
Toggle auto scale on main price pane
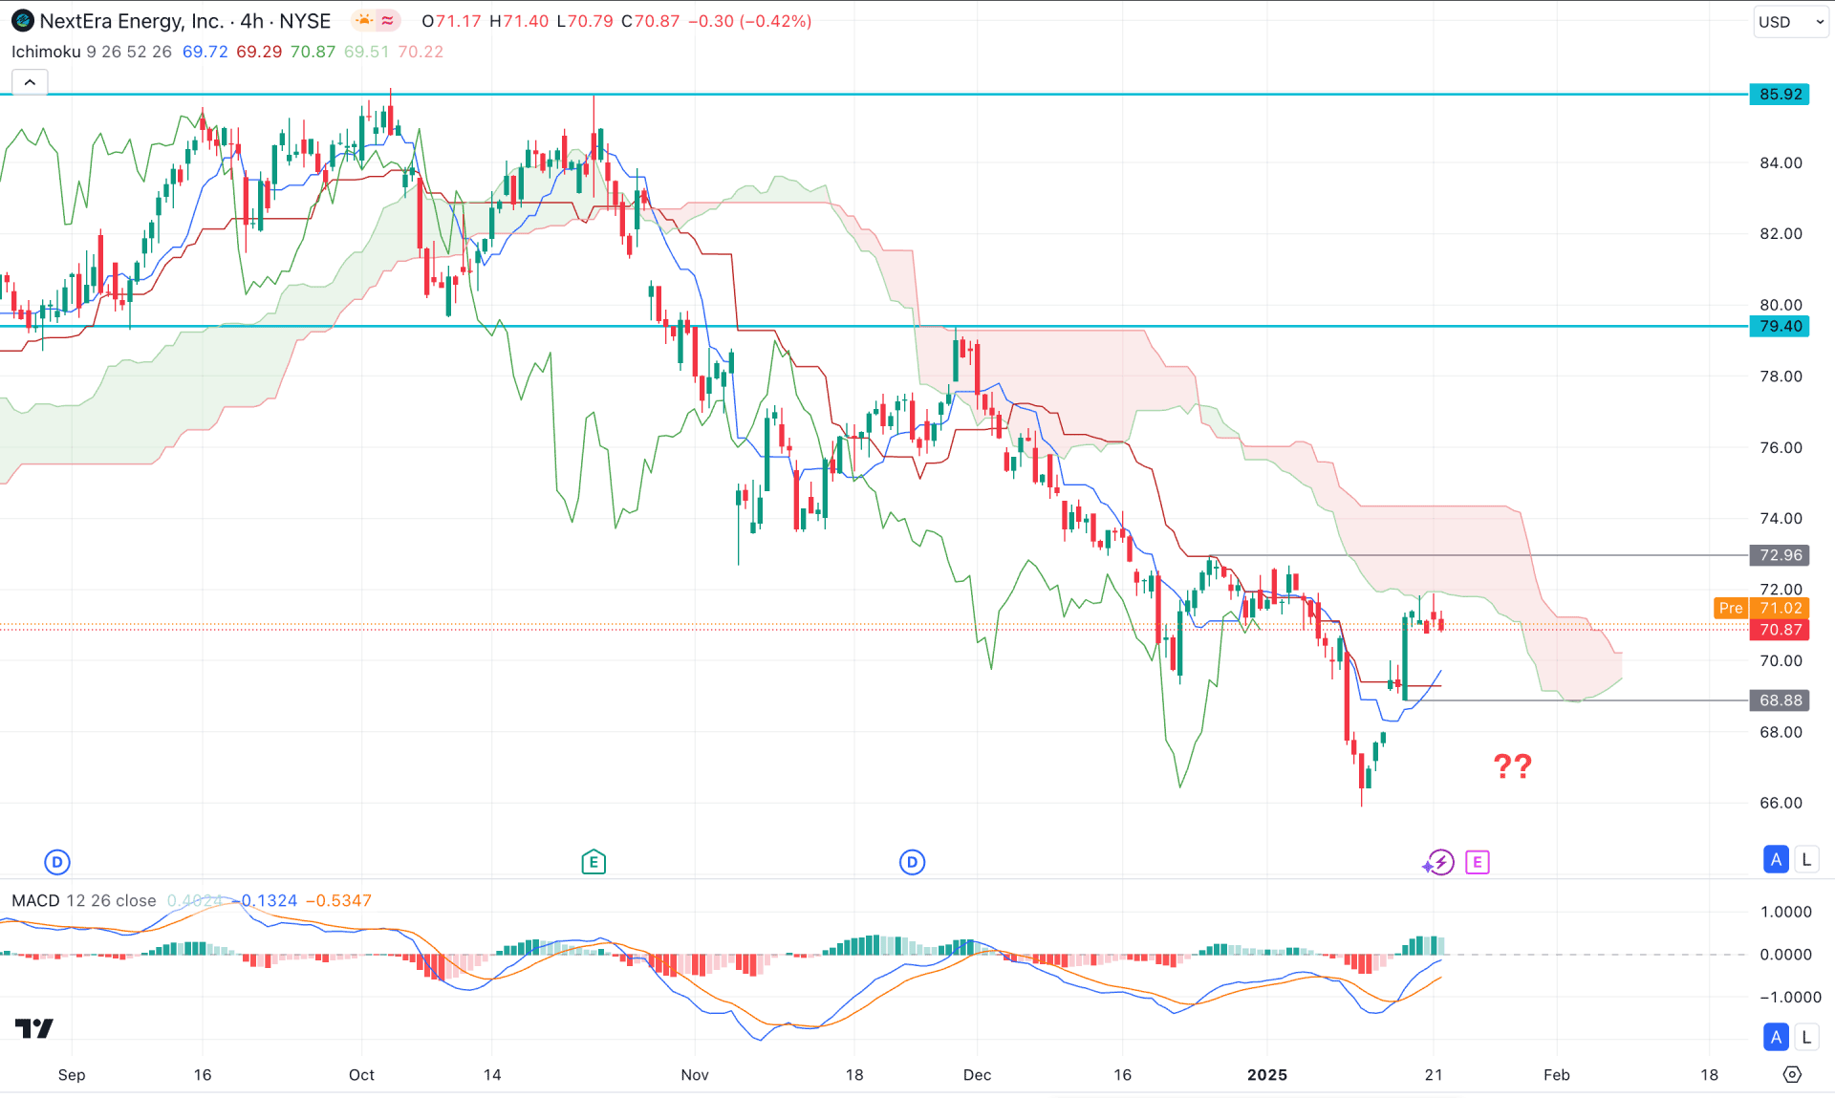pos(1776,859)
